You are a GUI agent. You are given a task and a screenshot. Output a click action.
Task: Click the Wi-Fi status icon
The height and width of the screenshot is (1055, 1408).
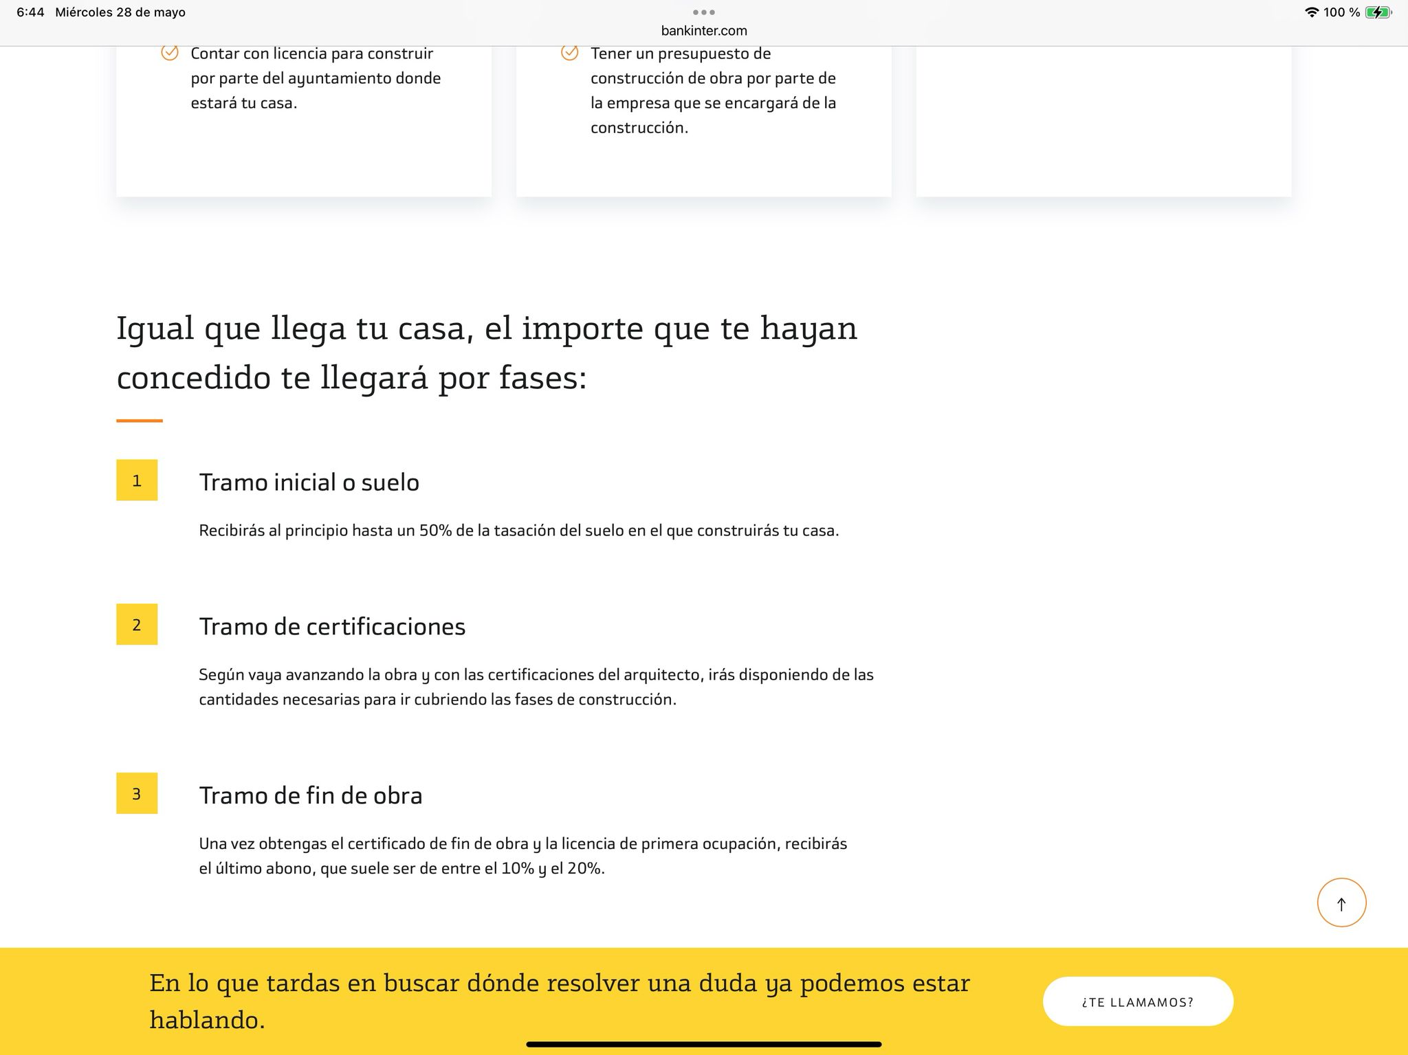[1311, 12]
